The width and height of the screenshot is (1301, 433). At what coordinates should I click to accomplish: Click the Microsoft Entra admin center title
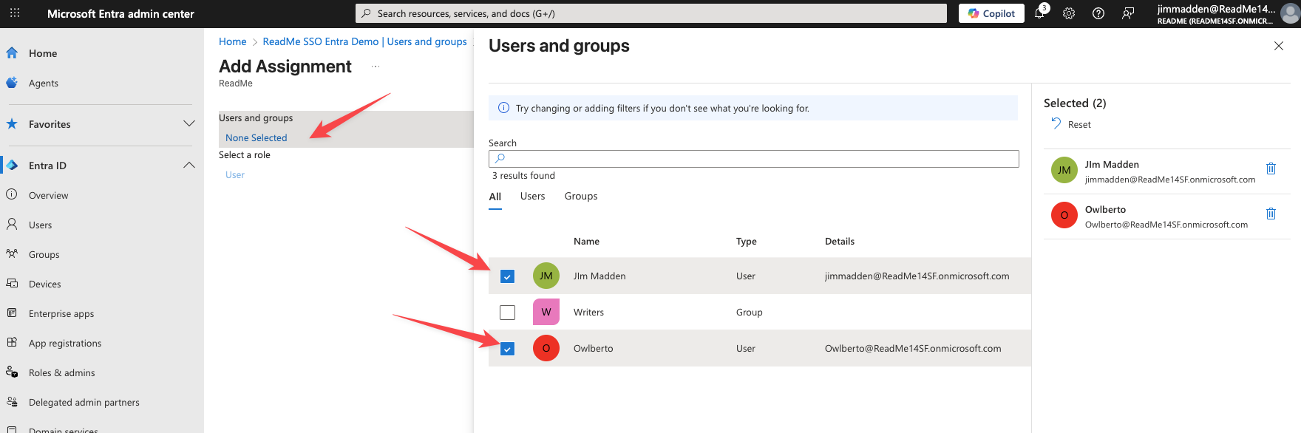(120, 13)
